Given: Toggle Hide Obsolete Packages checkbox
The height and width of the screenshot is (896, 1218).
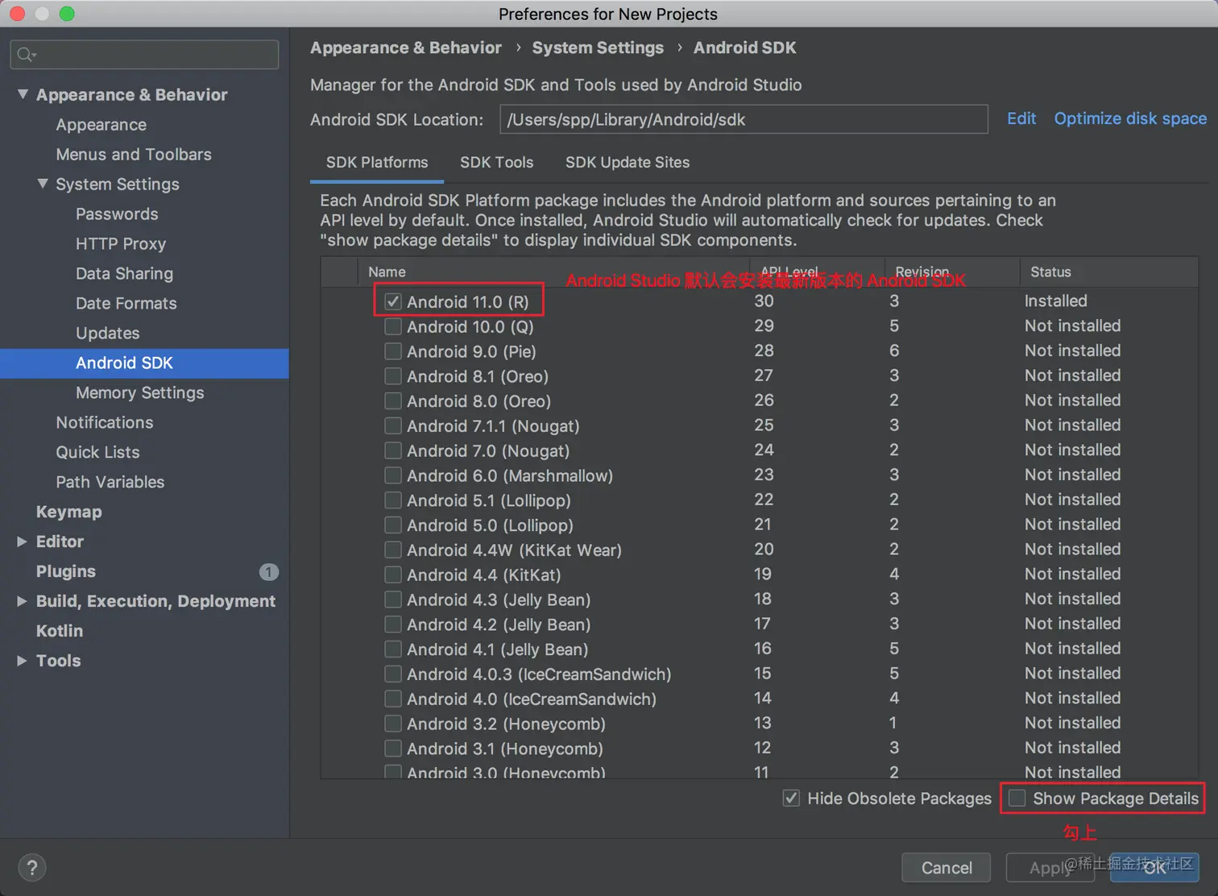Looking at the screenshot, I should point(791,798).
